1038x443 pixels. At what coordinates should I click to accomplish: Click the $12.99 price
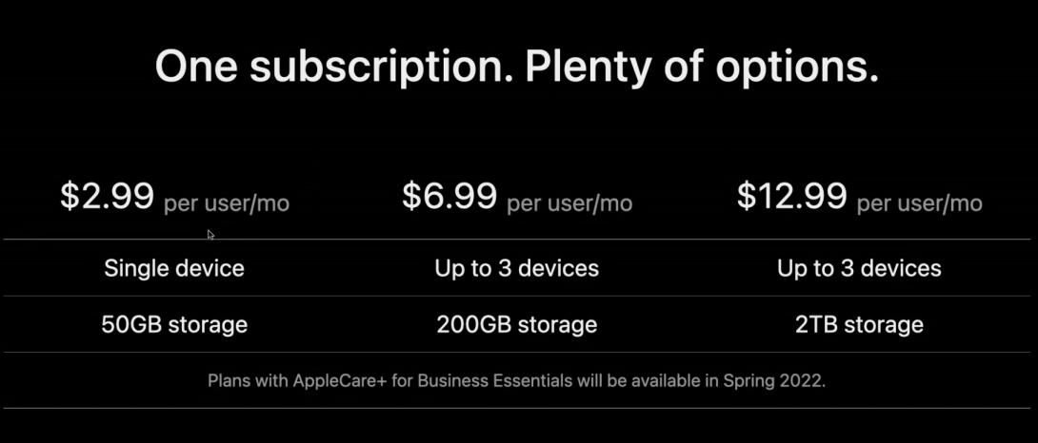tap(792, 197)
